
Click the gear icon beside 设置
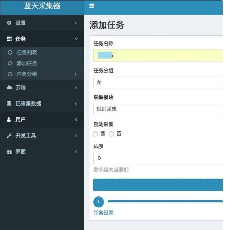point(9,23)
